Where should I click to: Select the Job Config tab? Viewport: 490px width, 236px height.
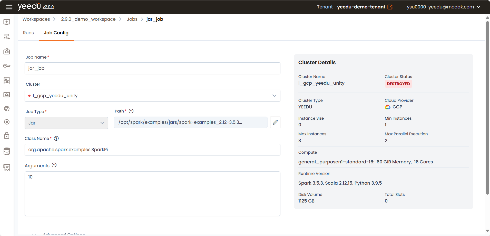pos(56,33)
